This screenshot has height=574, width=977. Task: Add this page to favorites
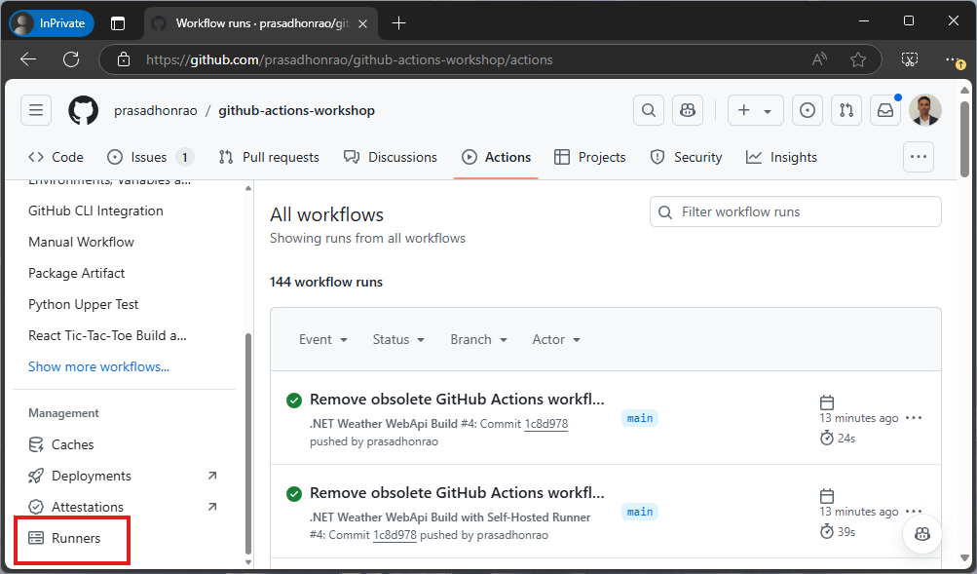(x=858, y=59)
